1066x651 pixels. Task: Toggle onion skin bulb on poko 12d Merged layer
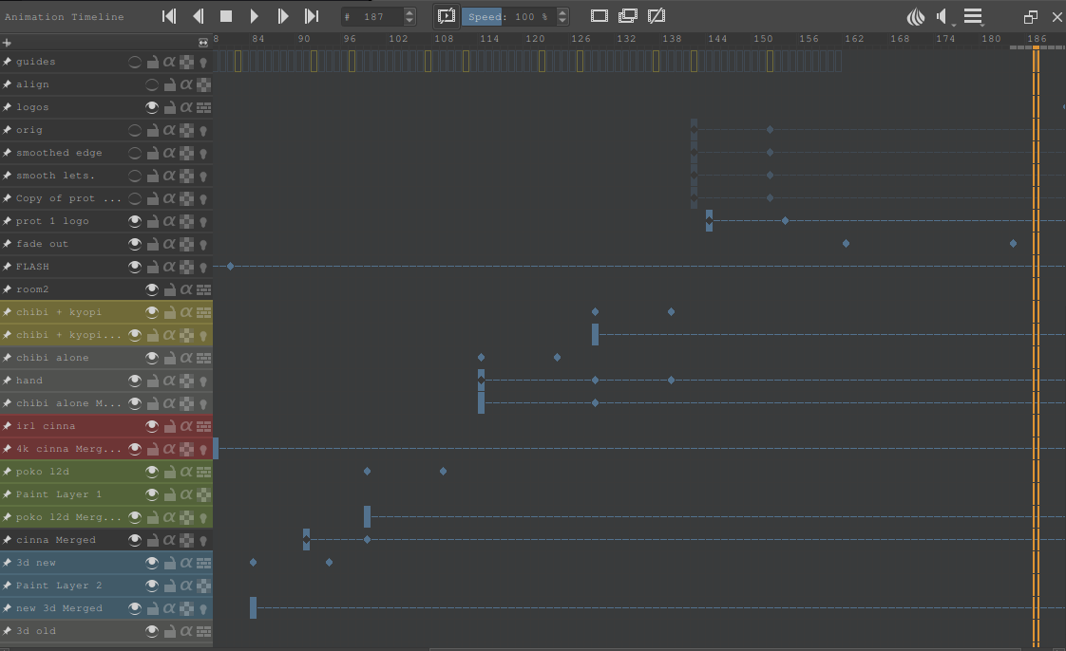coord(202,517)
